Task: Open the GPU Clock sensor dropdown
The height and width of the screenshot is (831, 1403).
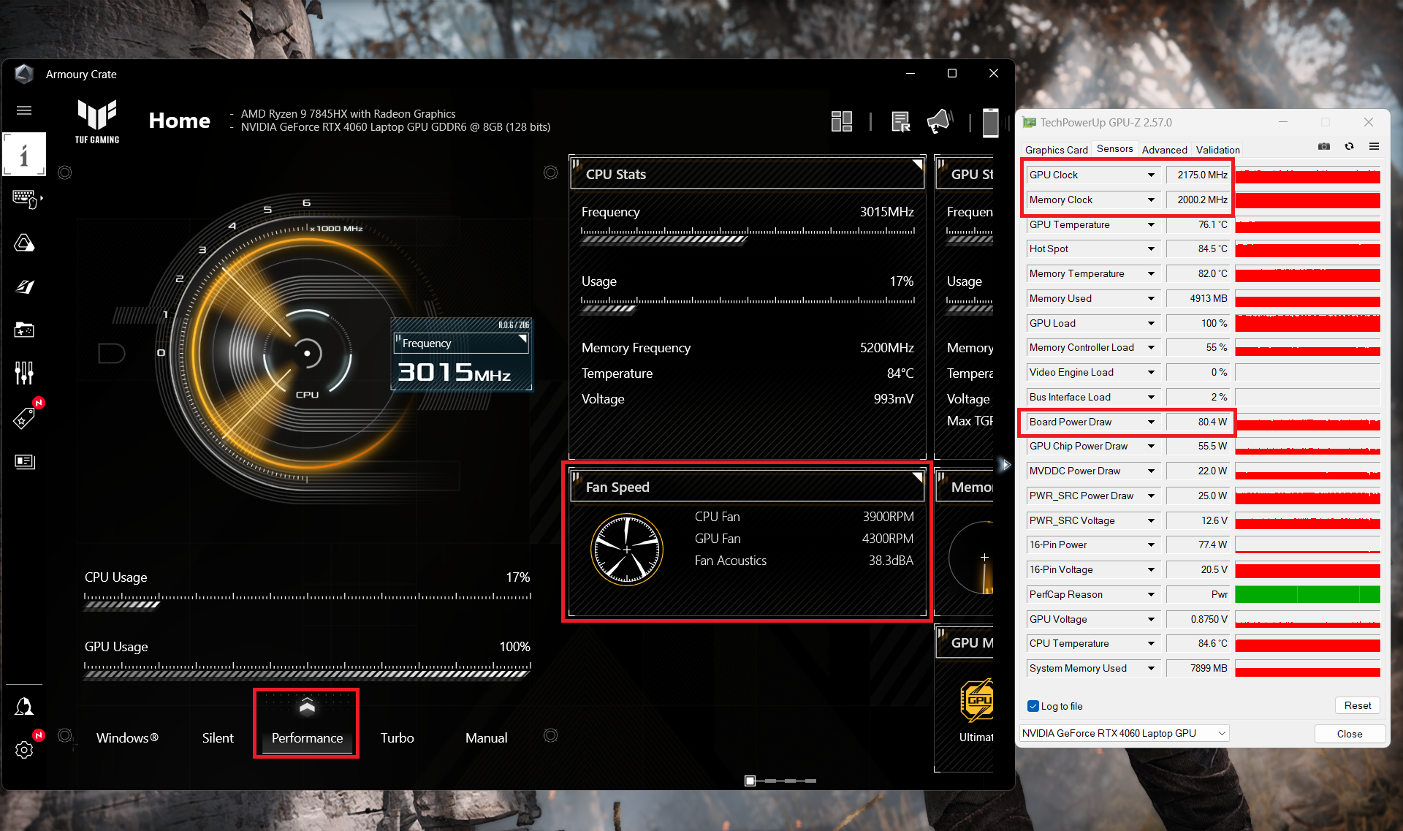Action: click(x=1151, y=175)
